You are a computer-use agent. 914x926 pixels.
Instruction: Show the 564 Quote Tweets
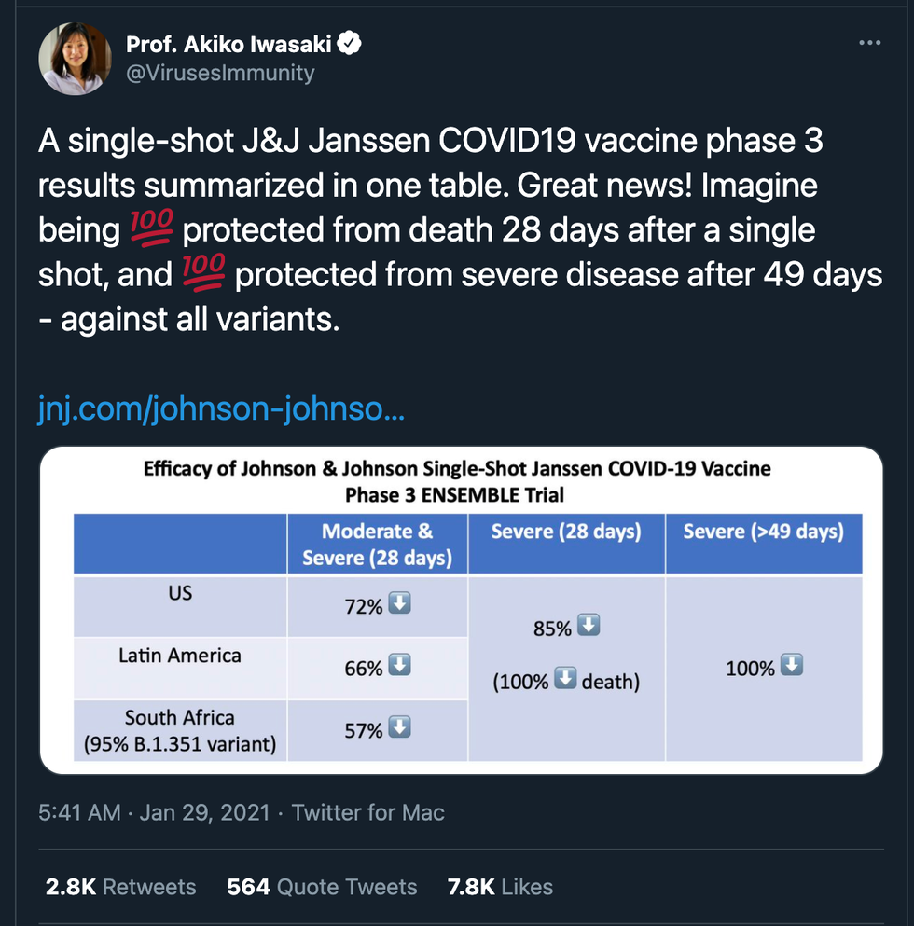pos(322,886)
